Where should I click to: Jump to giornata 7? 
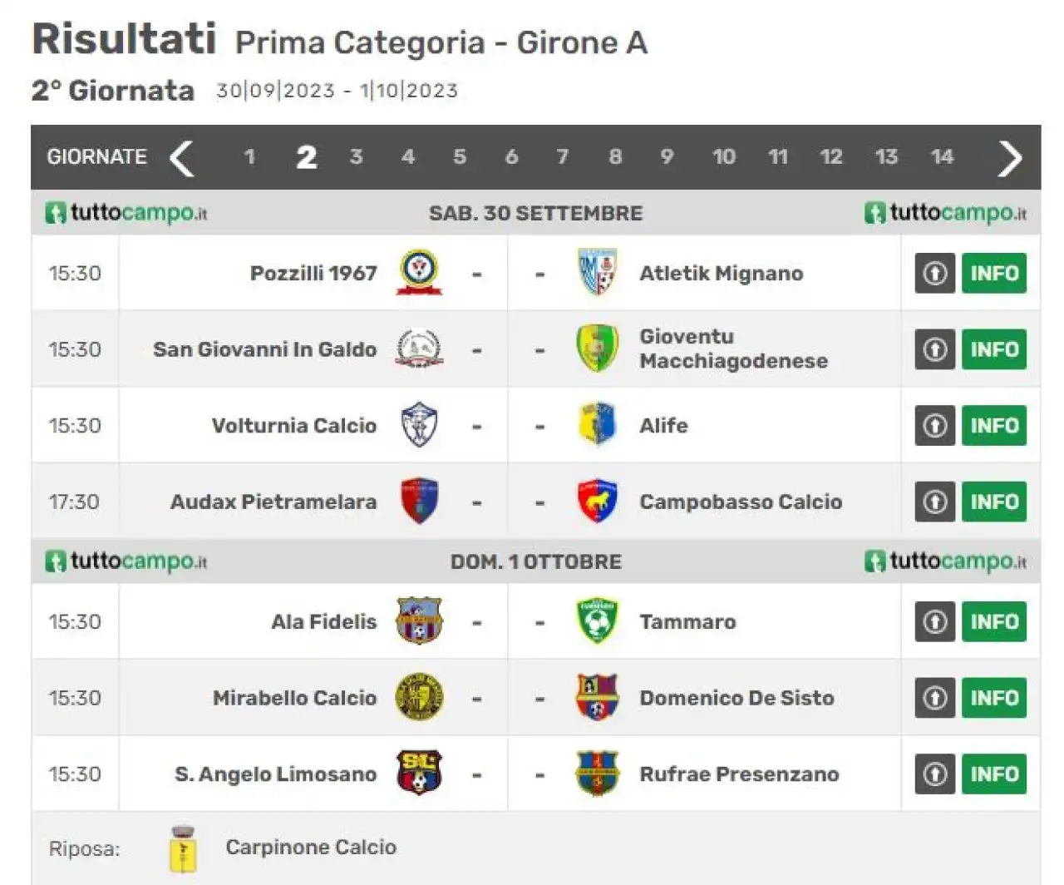[563, 157]
